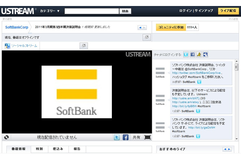Click Twitter icon on third chat message

198,136
